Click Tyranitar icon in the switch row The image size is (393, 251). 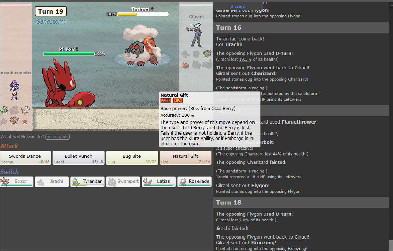76,182
